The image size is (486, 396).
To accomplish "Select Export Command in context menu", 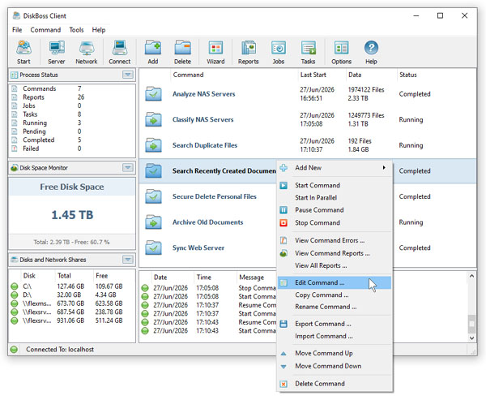I will pos(335,324).
